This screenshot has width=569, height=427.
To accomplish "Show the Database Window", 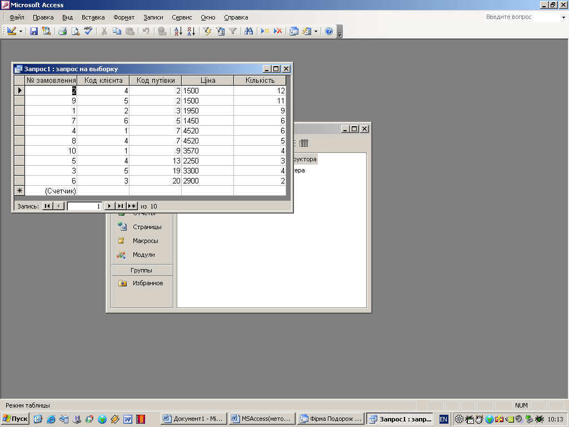I will click(294, 31).
